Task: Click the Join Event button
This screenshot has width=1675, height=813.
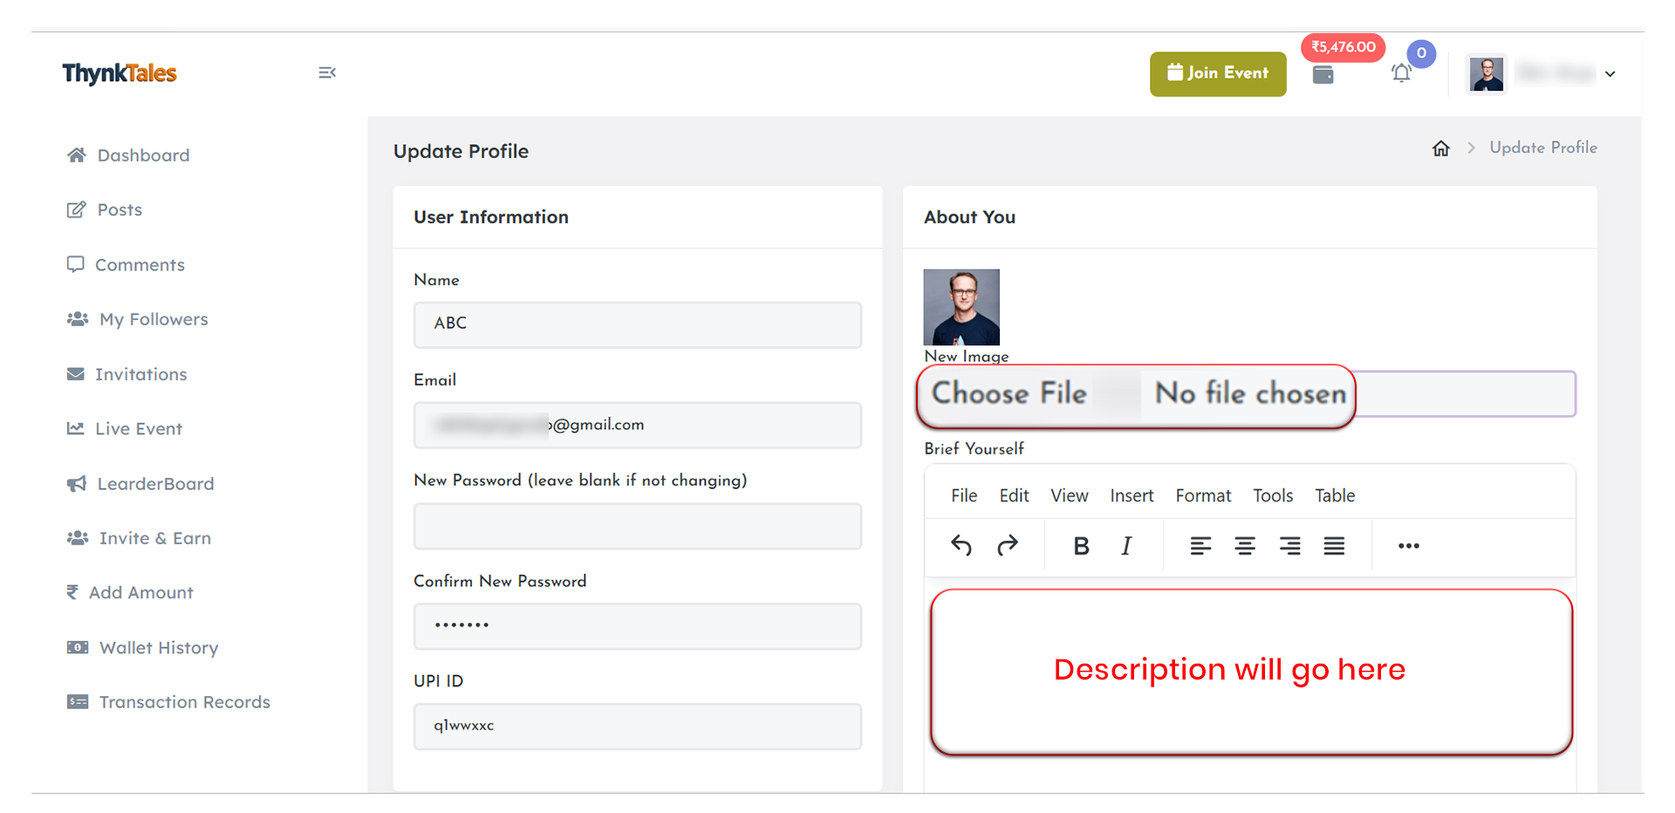Action: [1218, 74]
